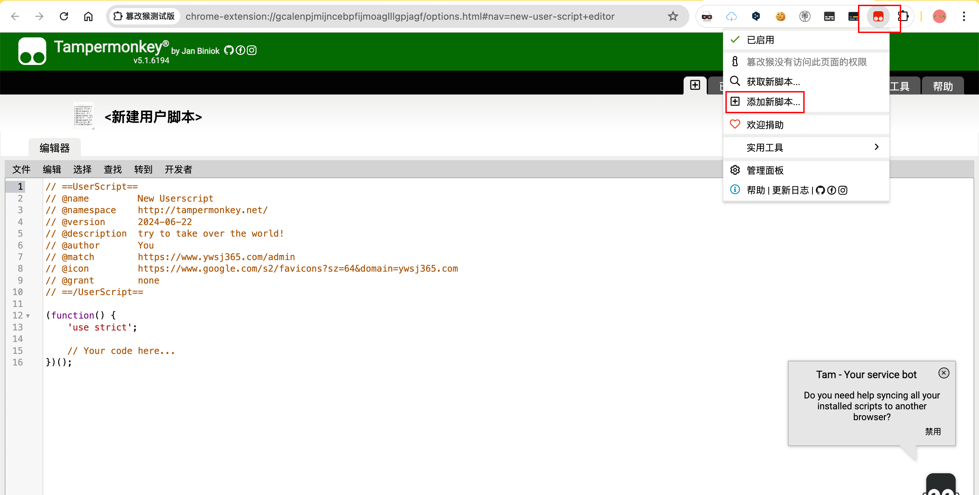979x495 pixels.
Task: Open the 转到 editor menu
Action: (x=143, y=169)
